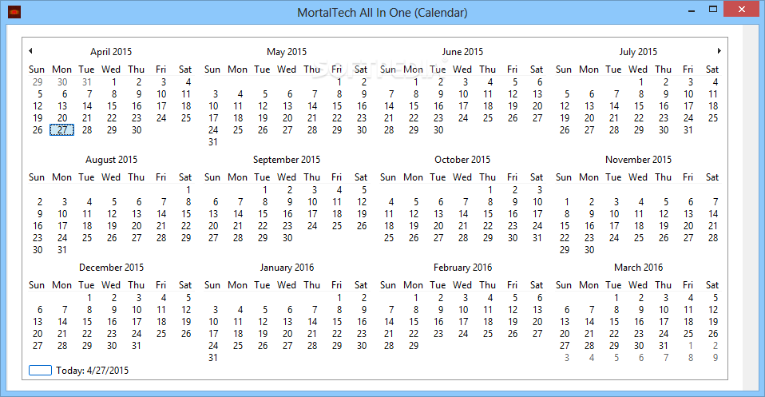Select November 30, 2015

pyautogui.click(x=589, y=250)
